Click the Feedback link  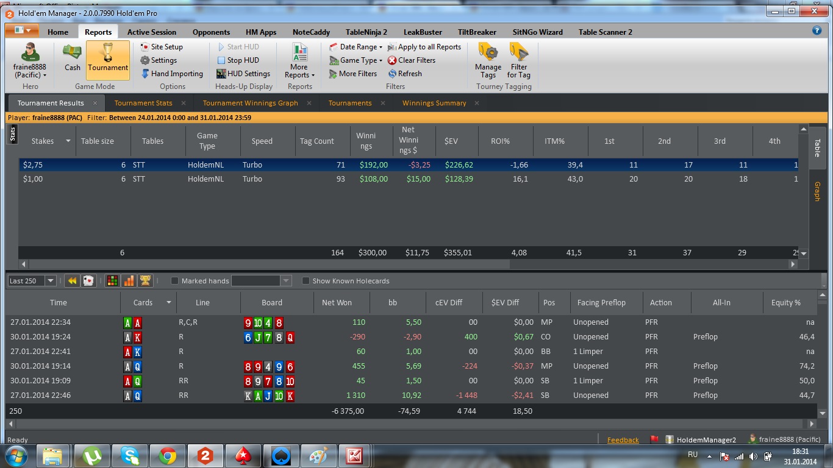point(623,440)
